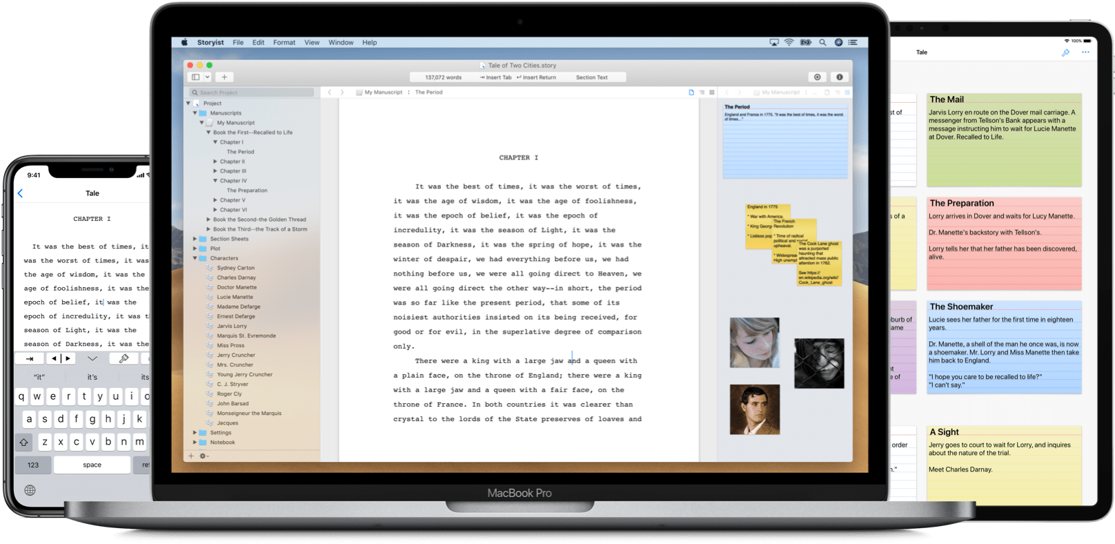Switch to text page view icon
1115x544 pixels.
pos(691,93)
